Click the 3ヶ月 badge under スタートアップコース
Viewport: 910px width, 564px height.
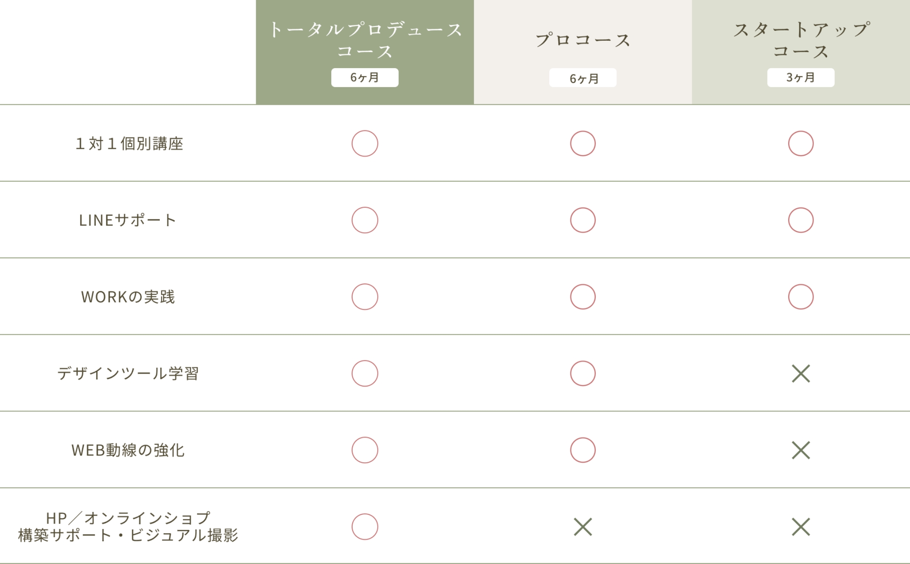(x=800, y=77)
